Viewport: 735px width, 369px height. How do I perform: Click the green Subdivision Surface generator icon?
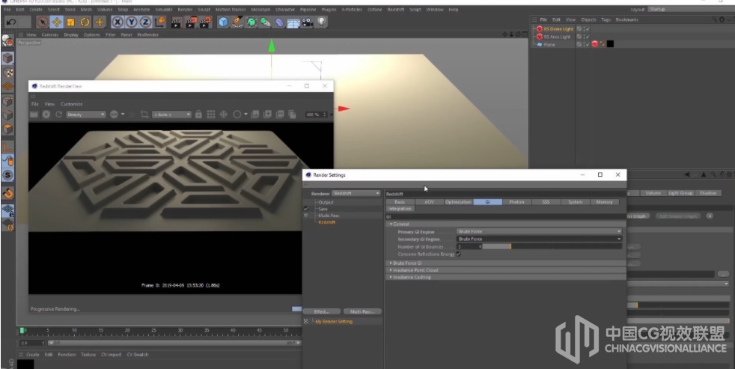pos(251,22)
